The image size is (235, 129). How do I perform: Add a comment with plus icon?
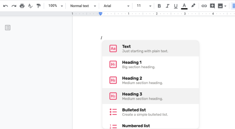click(x=212, y=6)
